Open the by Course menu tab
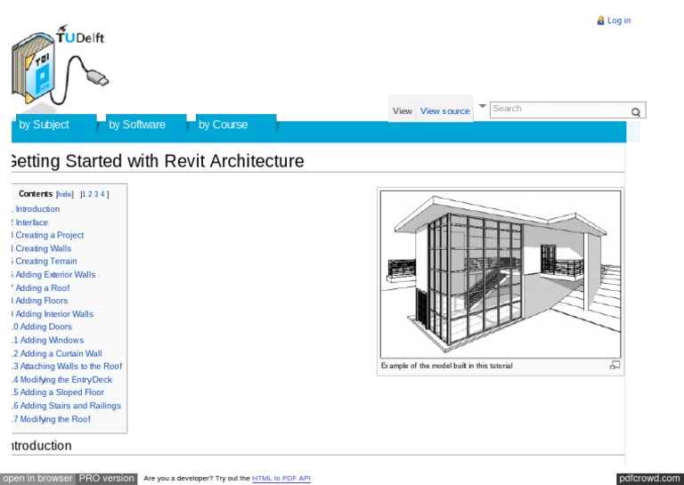Viewport: 684px width, 485px height. click(234, 125)
